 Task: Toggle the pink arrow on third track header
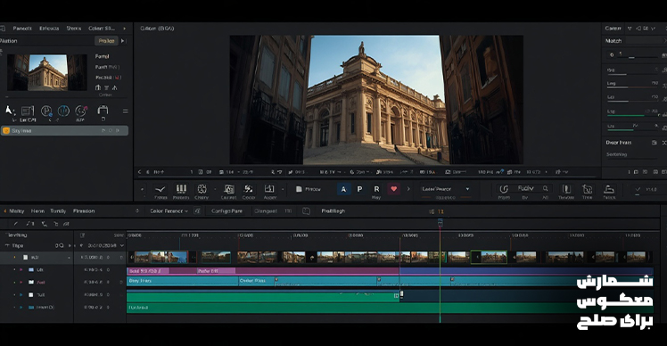(21, 282)
